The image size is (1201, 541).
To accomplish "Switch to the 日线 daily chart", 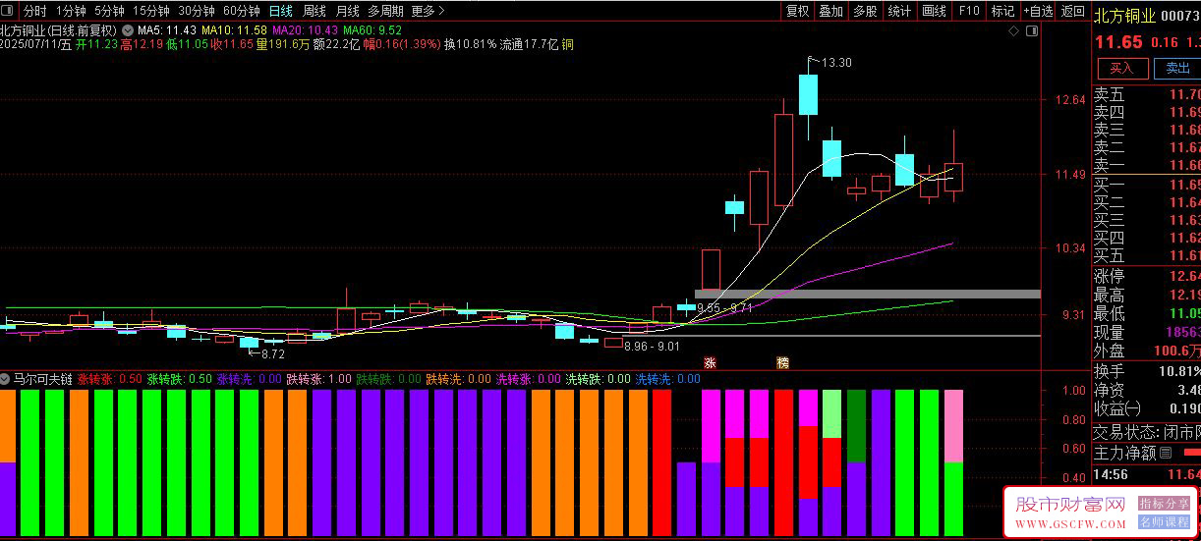I will click(281, 11).
